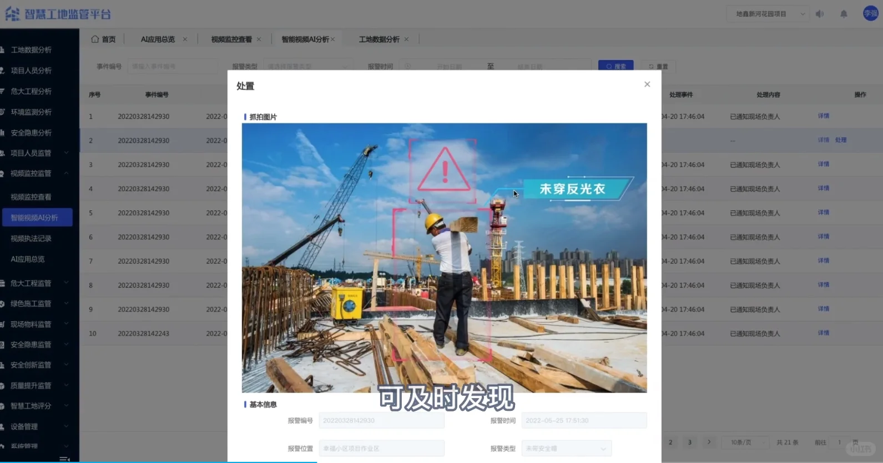Click the captured 未穿反光衣 snapshot image
The width and height of the screenshot is (883, 463).
click(x=444, y=258)
